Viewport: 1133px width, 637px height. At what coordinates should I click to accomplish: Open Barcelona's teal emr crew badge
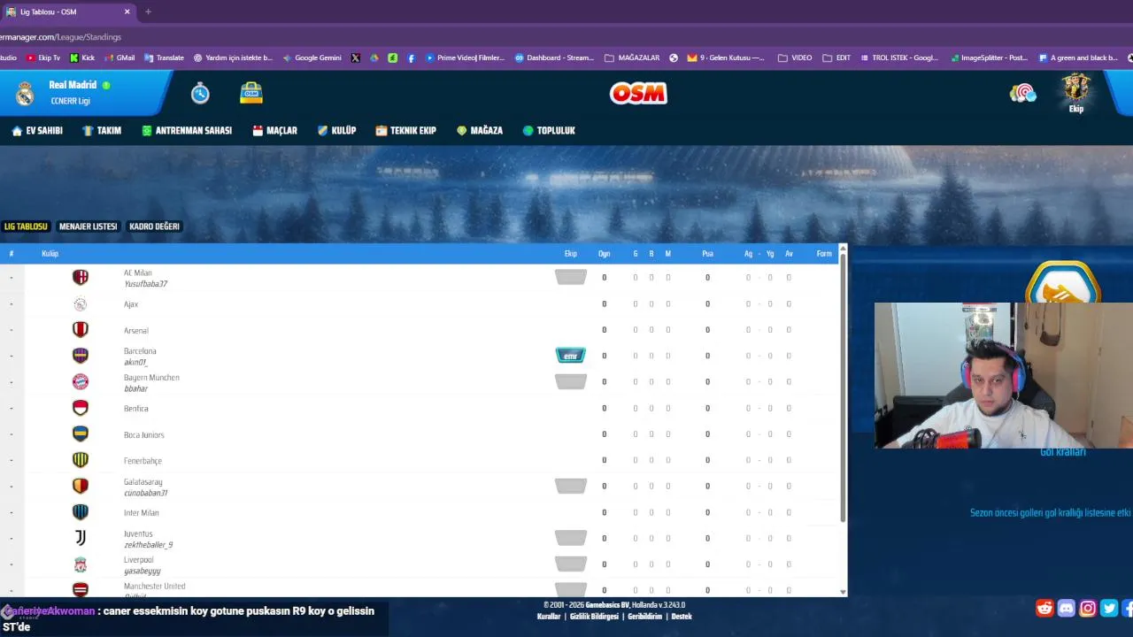click(x=571, y=356)
